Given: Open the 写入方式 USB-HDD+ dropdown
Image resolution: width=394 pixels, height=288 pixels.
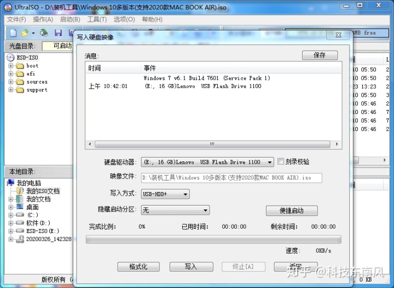Looking at the screenshot, I should point(185,194).
